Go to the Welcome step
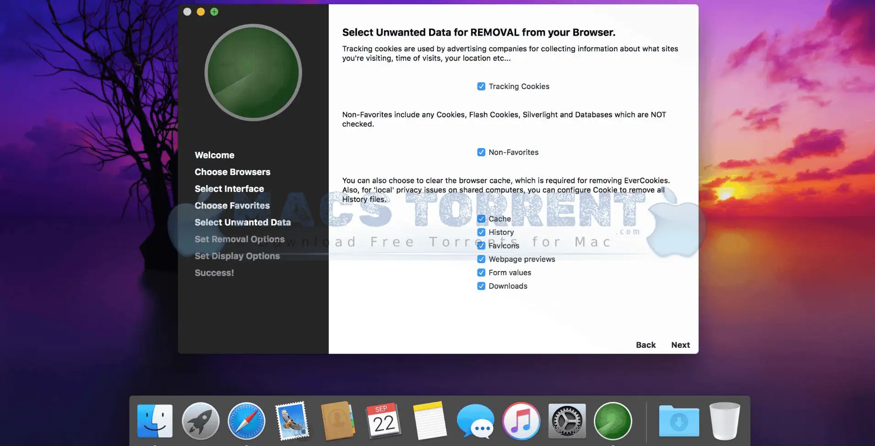 [214, 155]
